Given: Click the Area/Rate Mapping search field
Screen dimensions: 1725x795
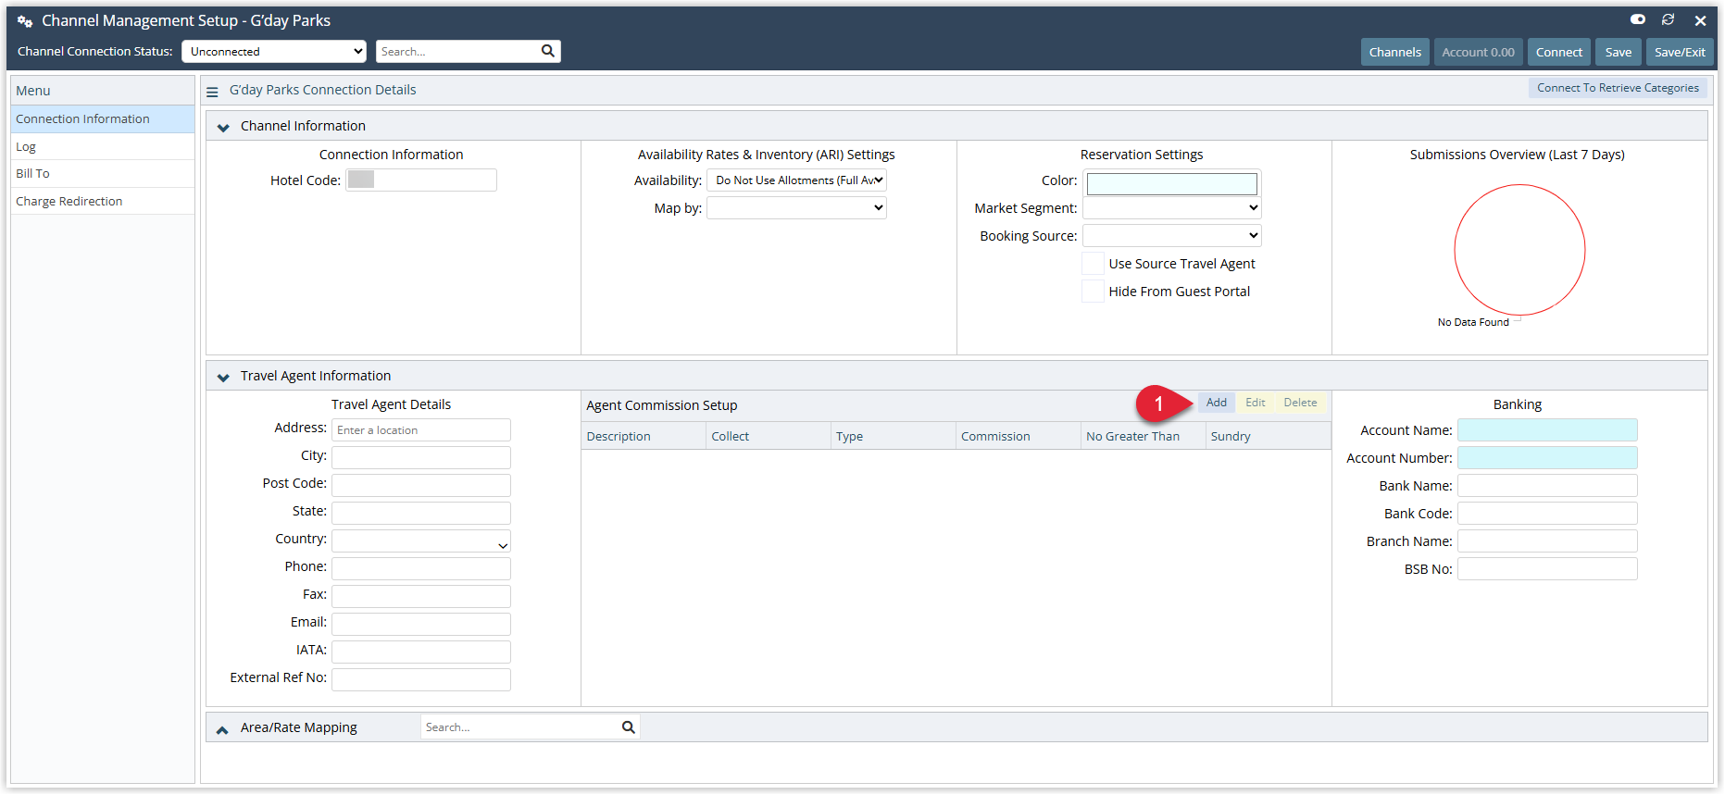Looking at the screenshot, I should [x=520, y=727].
